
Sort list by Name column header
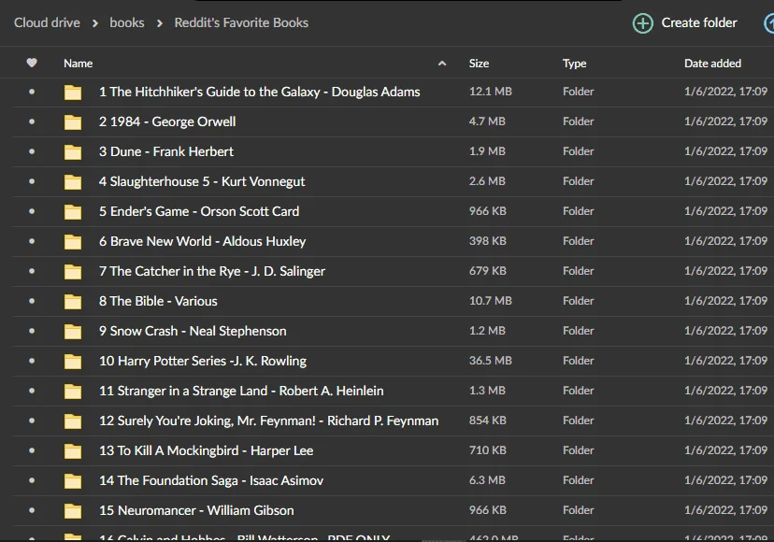78,64
